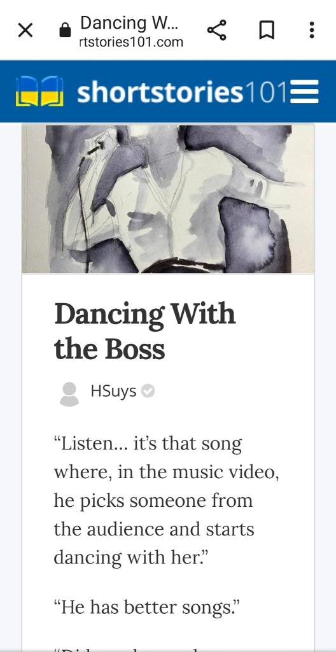Tap the page title 'Dancing W...' in toolbar
Viewport: 336px width, 652px height.
129,22
